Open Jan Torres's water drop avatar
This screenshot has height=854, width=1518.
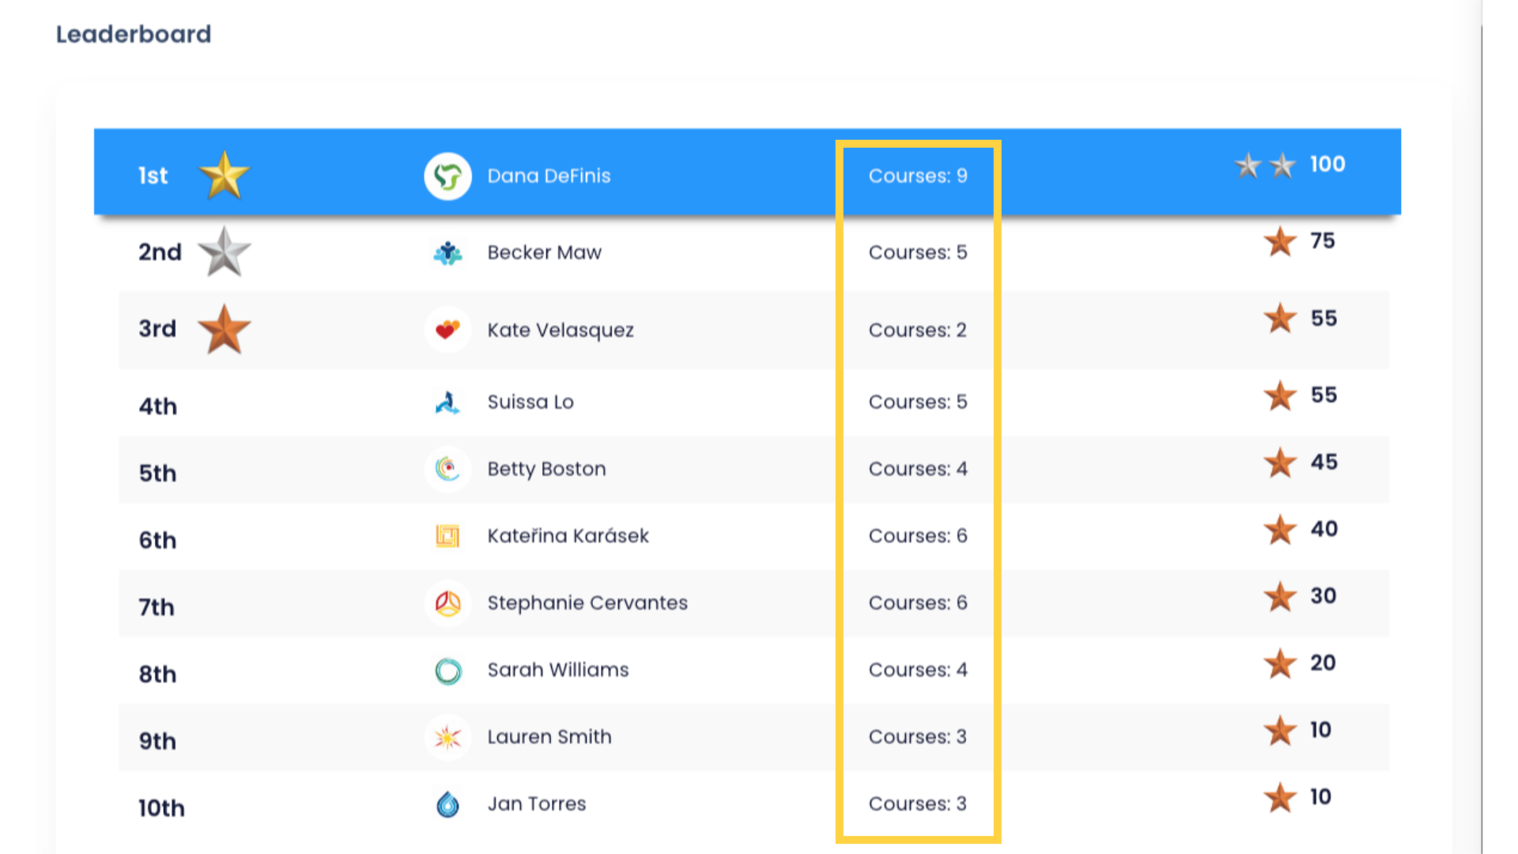(447, 804)
